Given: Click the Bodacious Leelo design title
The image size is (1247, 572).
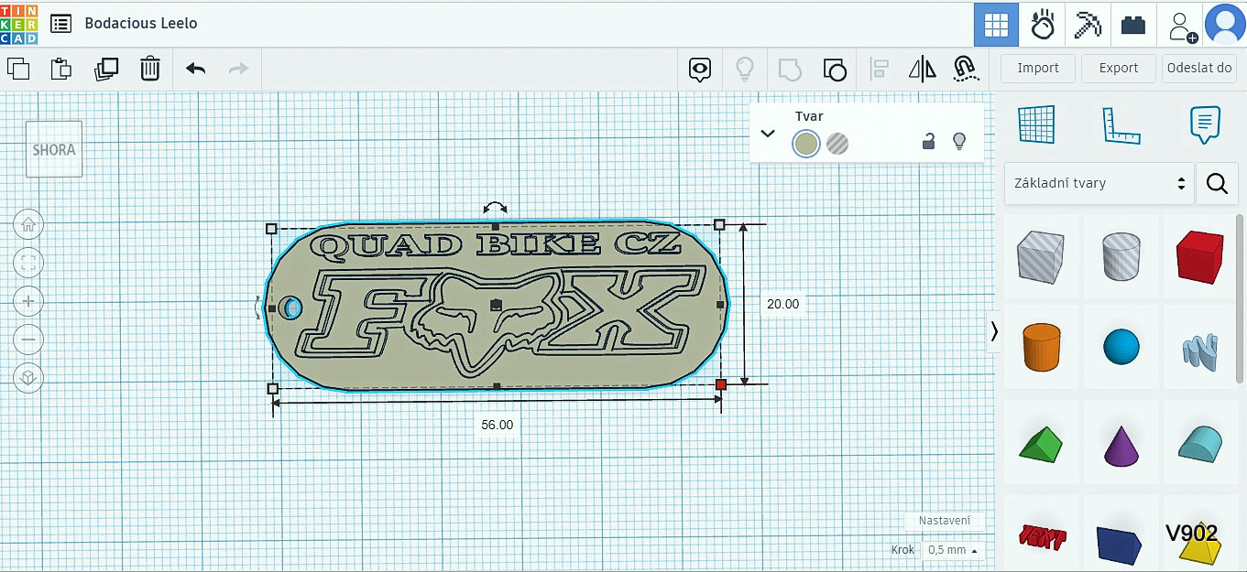Looking at the screenshot, I should pyautogui.click(x=141, y=24).
